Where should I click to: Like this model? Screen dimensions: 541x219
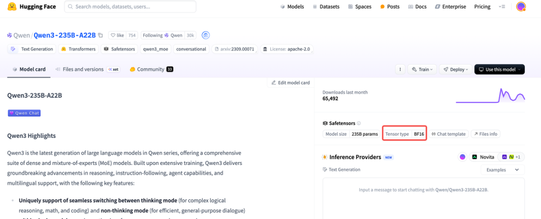point(117,35)
